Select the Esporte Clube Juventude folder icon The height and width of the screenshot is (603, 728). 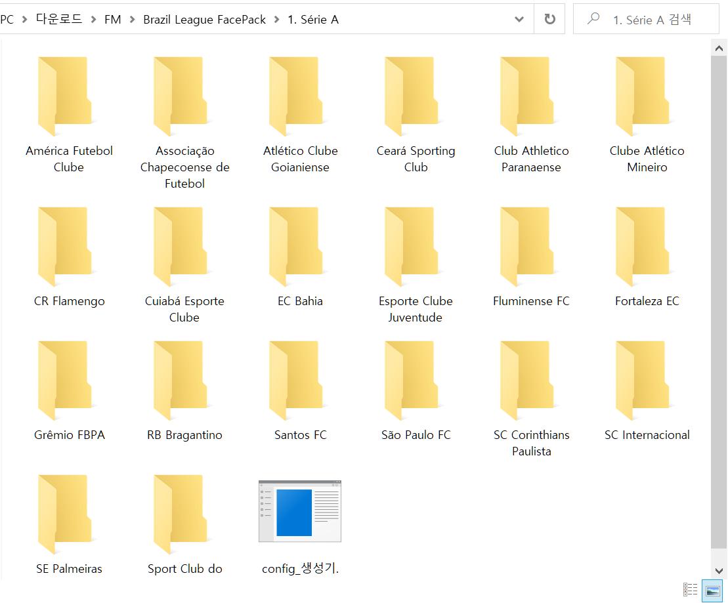point(412,247)
